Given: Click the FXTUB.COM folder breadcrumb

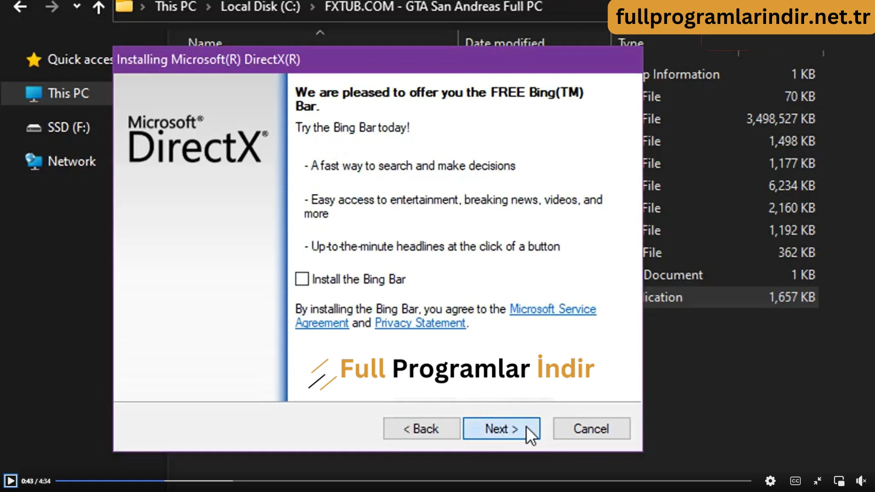Looking at the screenshot, I should [432, 6].
